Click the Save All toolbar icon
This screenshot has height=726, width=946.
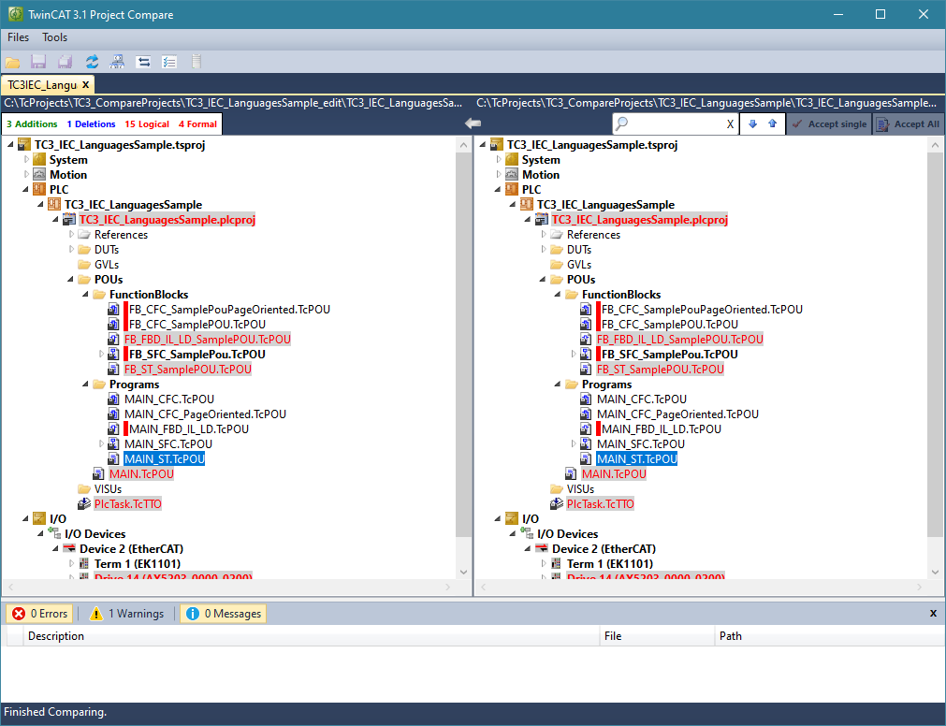click(x=65, y=62)
